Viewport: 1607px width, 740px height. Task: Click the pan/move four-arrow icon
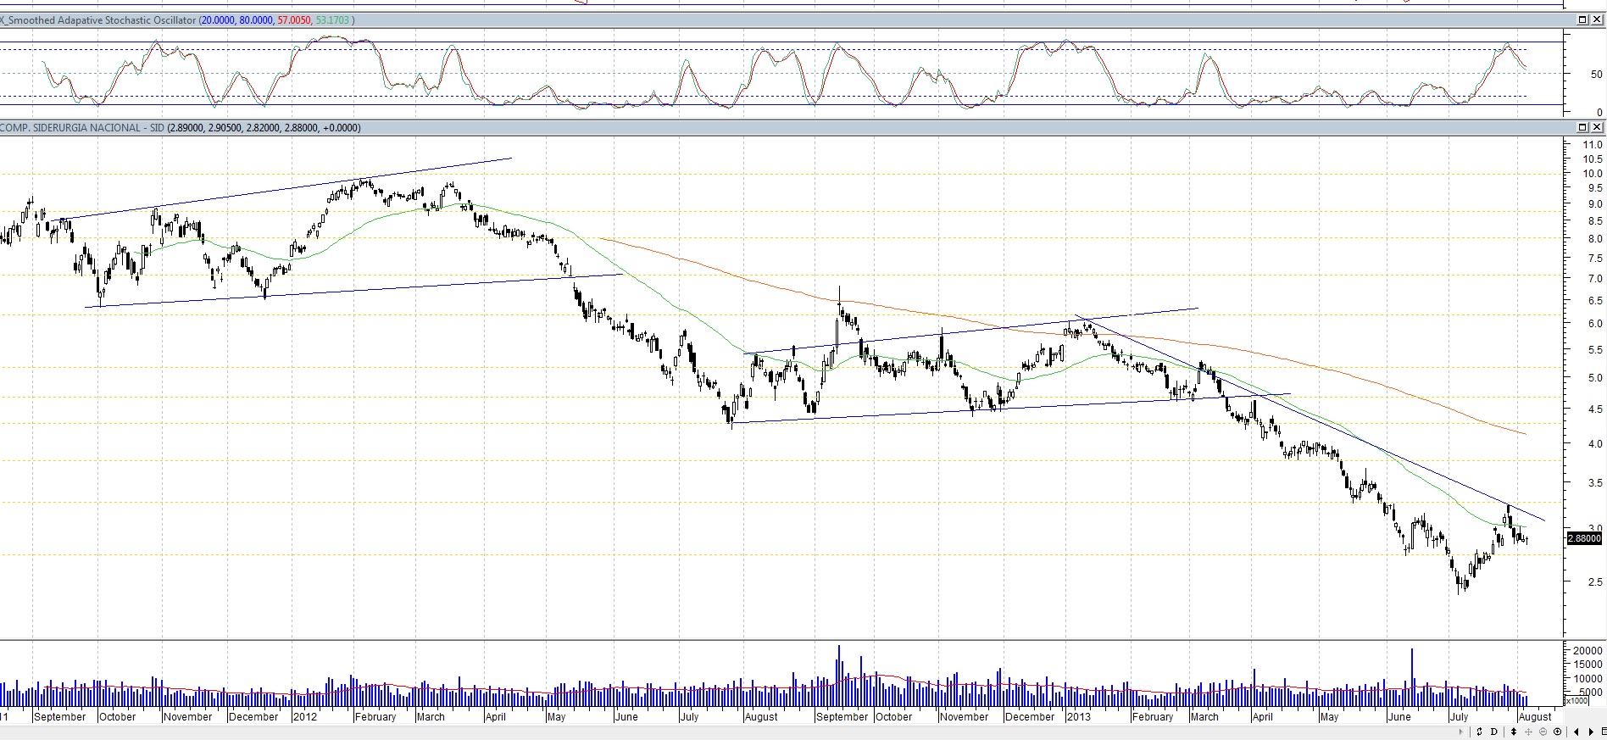click(x=1528, y=732)
